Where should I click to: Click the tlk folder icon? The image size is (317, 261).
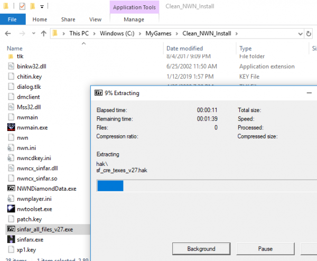point(11,57)
